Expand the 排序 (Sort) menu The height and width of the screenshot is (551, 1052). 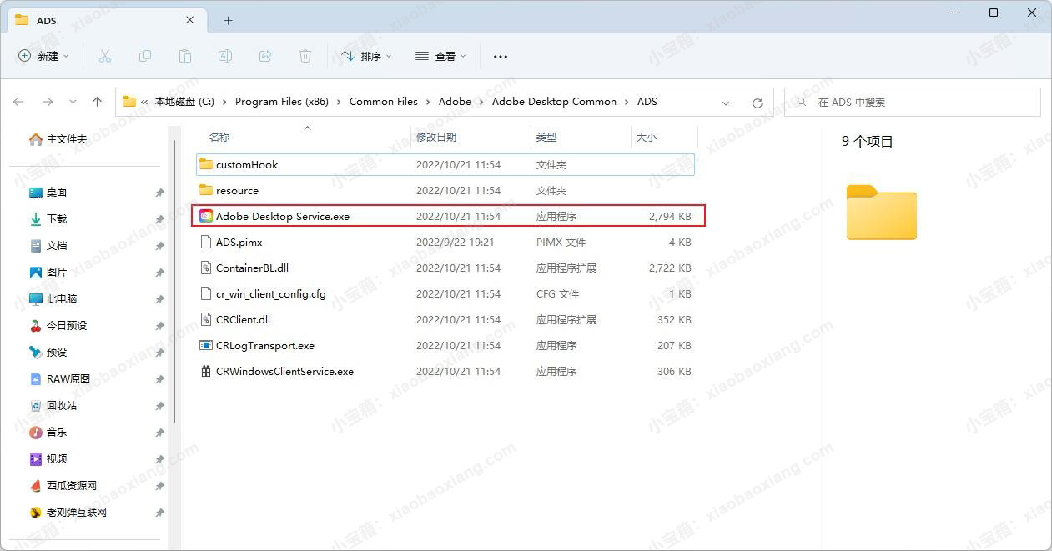(366, 56)
